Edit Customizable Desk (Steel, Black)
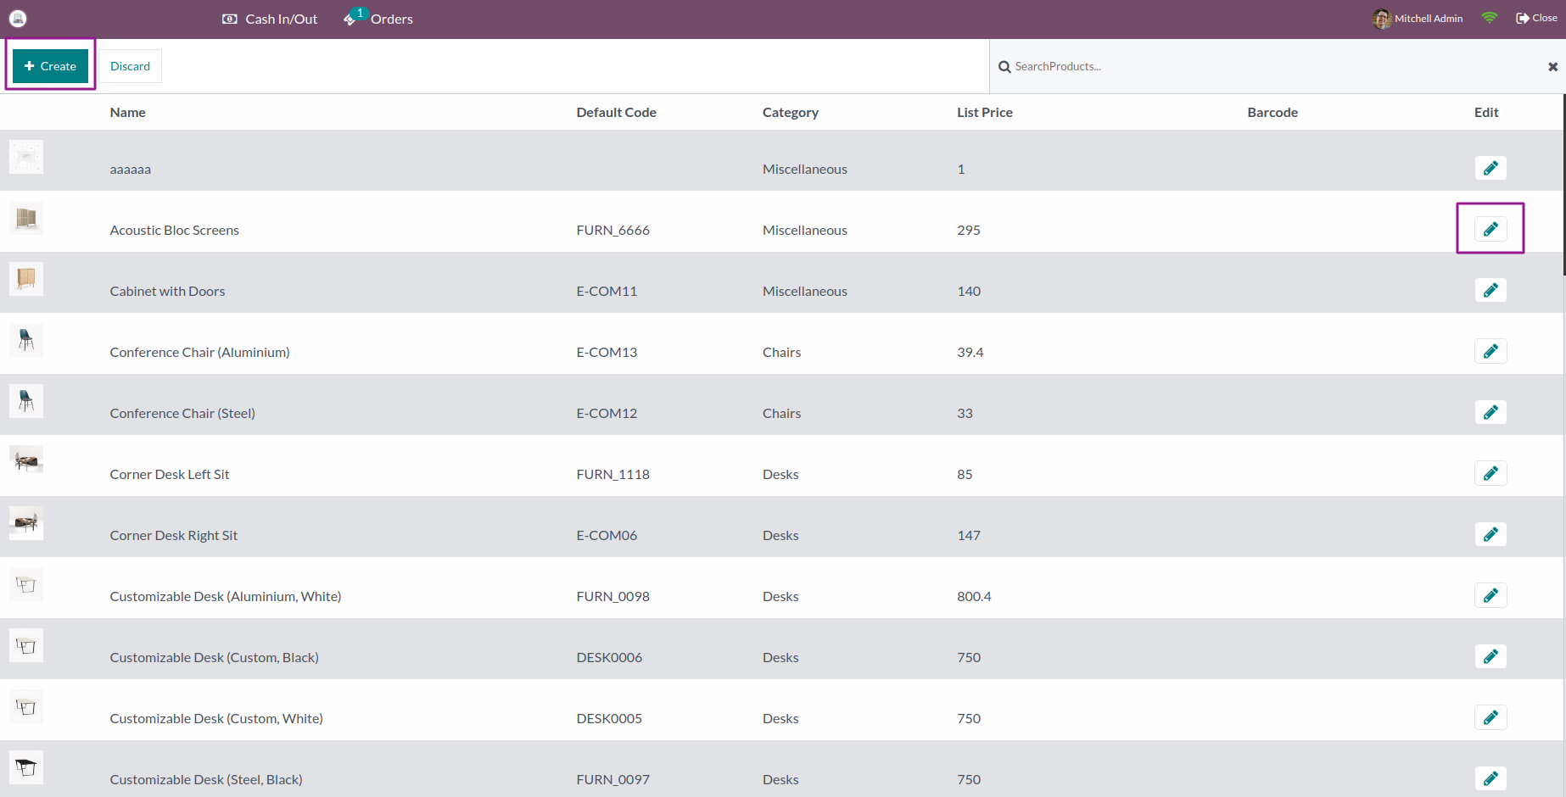Viewport: 1566px width, 797px height. click(1490, 778)
